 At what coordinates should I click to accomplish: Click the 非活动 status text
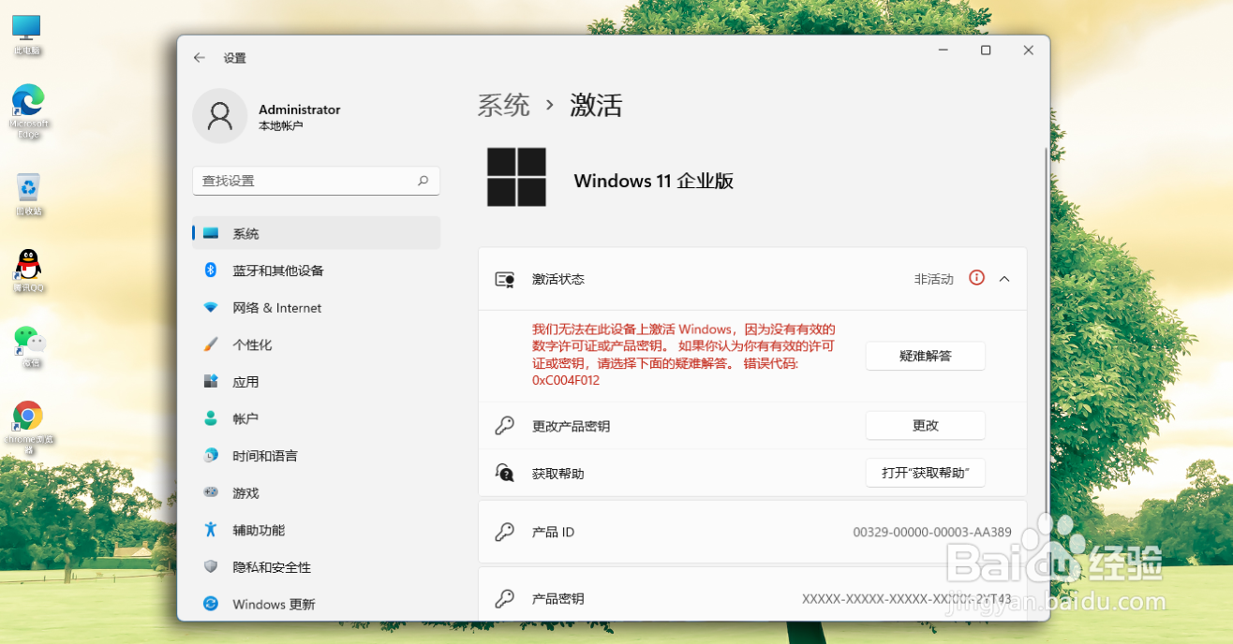934,279
